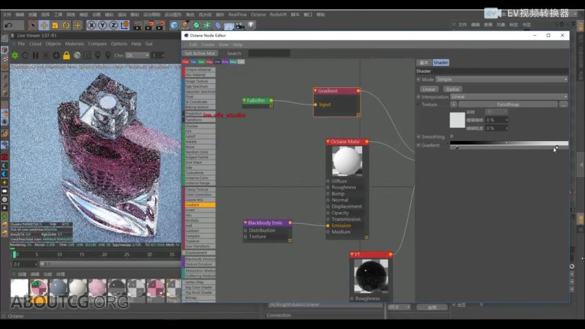Open Live Viewer Cloud menu

[35, 43]
